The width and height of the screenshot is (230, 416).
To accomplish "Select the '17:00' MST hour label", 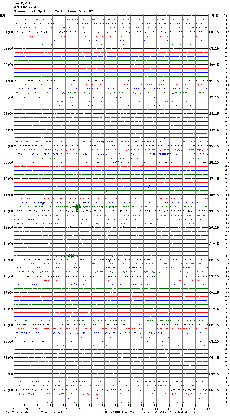I will click(x=8, y=293).
